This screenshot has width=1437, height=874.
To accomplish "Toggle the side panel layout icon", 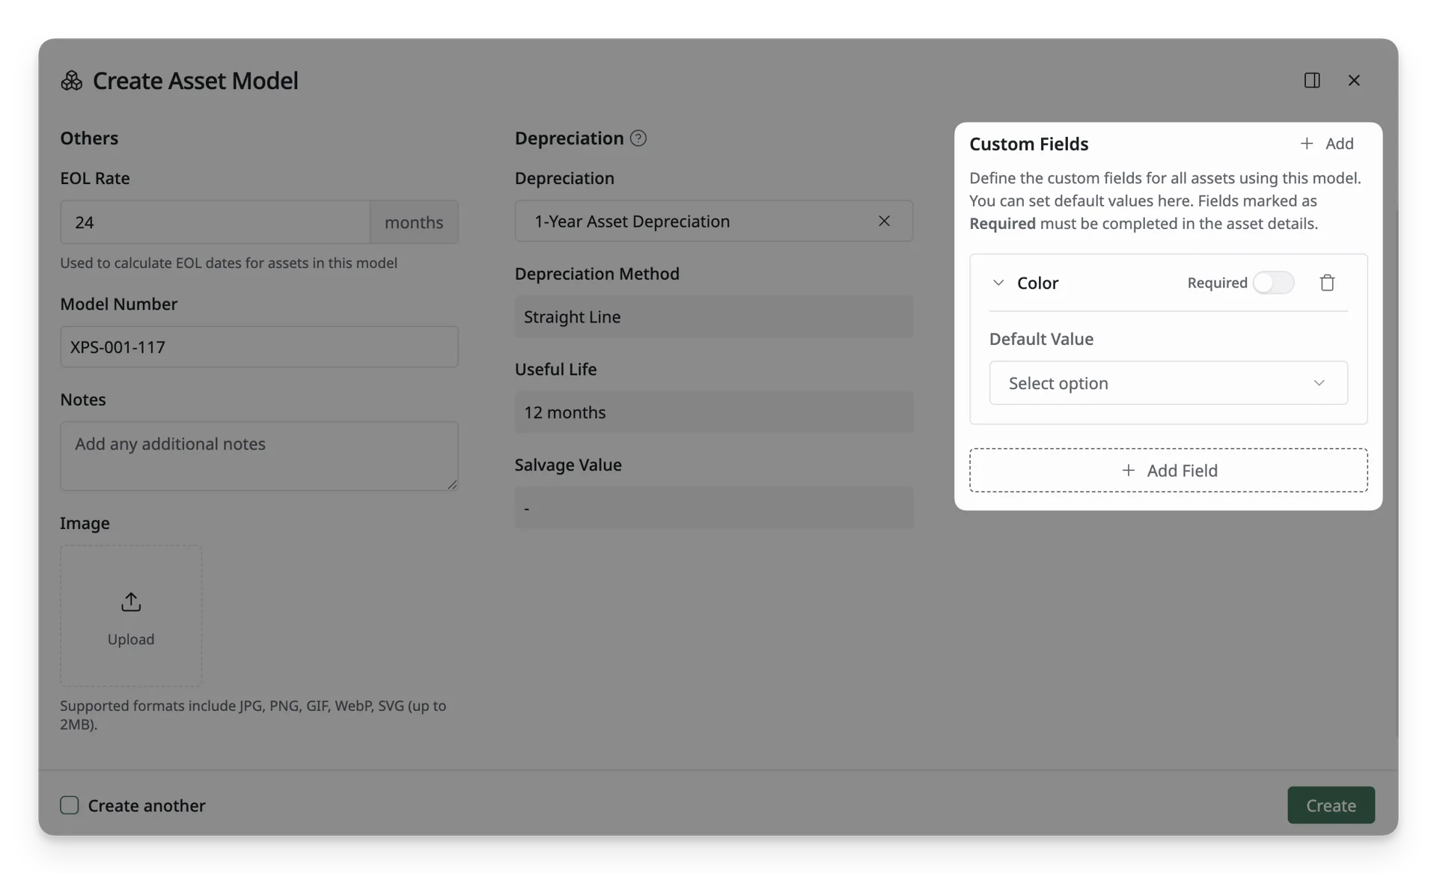I will point(1312,80).
